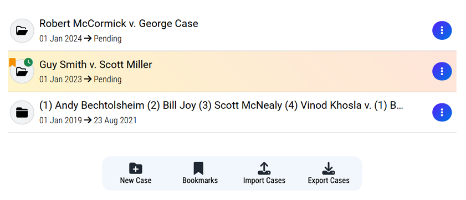Viewport: 466px width, 200px height.
Task: Open three-dot menu for Guy Smith case
Action: click(x=442, y=71)
